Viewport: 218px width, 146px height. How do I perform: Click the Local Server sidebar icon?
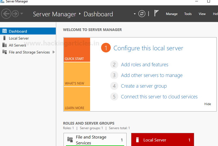(5, 38)
